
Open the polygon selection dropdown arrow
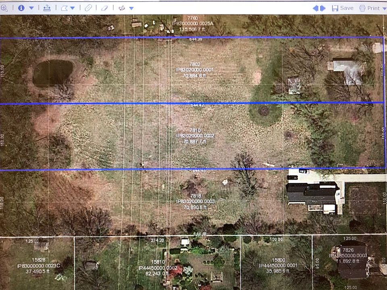(x=73, y=8)
